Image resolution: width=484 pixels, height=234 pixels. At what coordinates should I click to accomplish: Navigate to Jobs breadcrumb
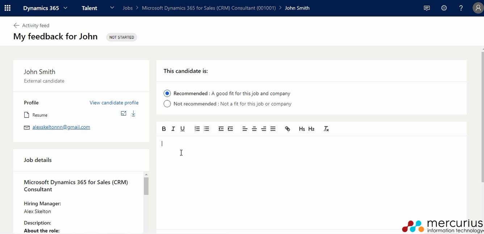pos(128,8)
